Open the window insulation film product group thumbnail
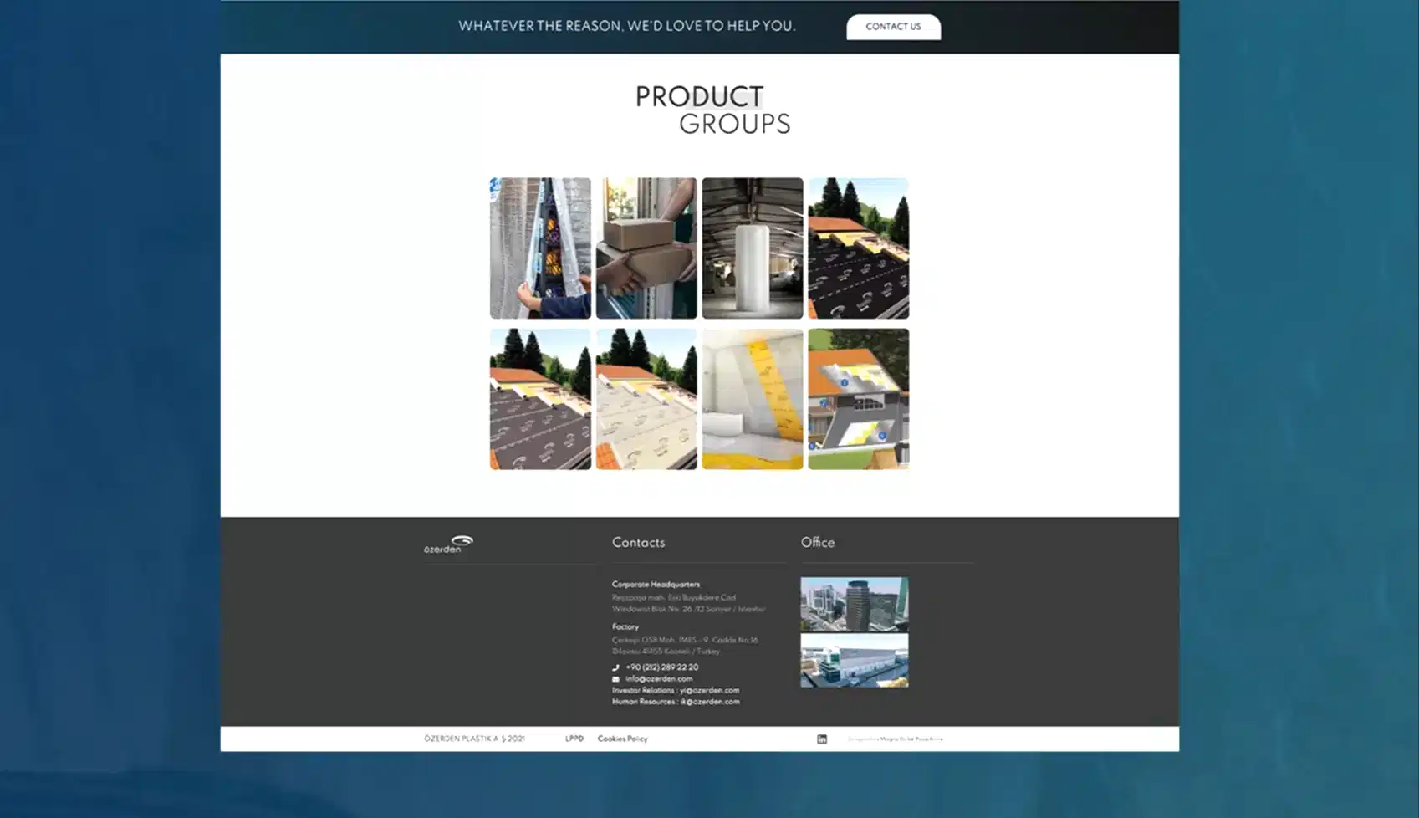The width and height of the screenshot is (1419, 818). (540, 248)
